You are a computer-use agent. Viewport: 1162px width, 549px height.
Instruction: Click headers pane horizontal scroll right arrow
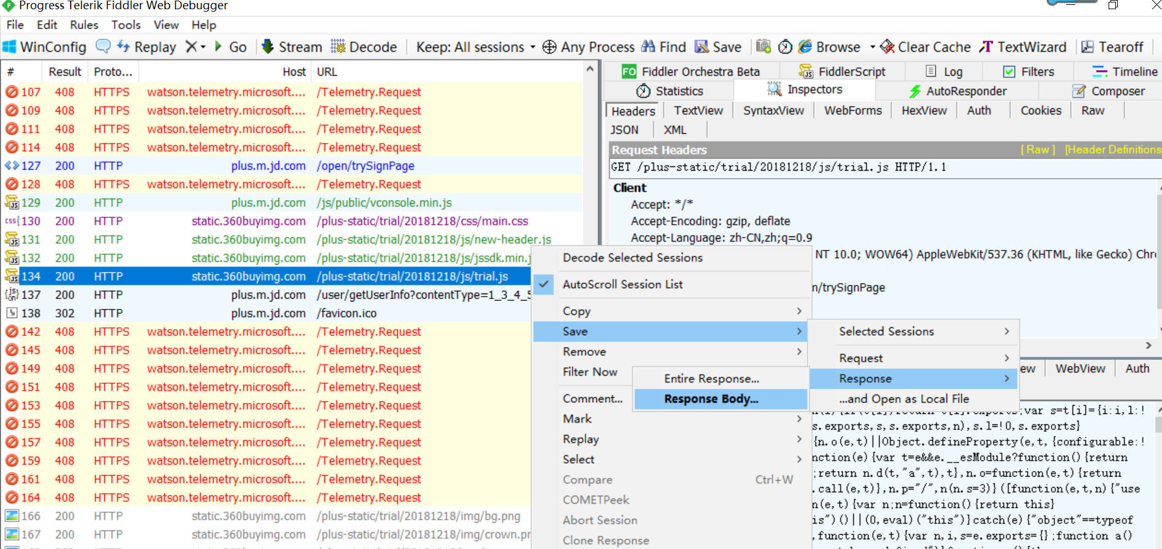(x=1148, y=346)
